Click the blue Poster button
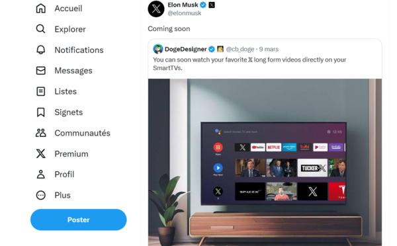 (79, 220)
